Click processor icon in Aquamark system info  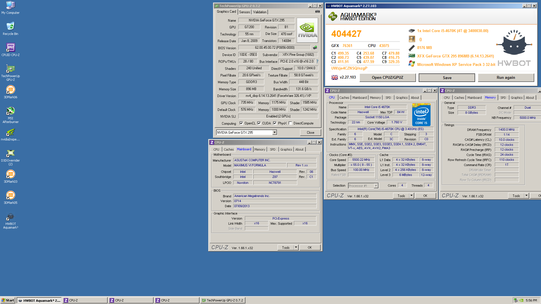click(412, 31)
